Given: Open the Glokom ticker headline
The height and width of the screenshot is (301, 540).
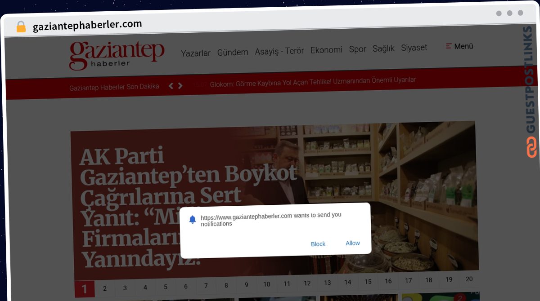Looking at the screenshot, I should pos(313,82).
